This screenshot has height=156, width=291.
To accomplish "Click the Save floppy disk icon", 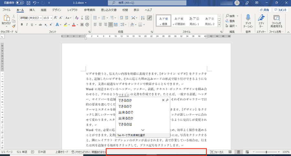I will click(28, 3).
